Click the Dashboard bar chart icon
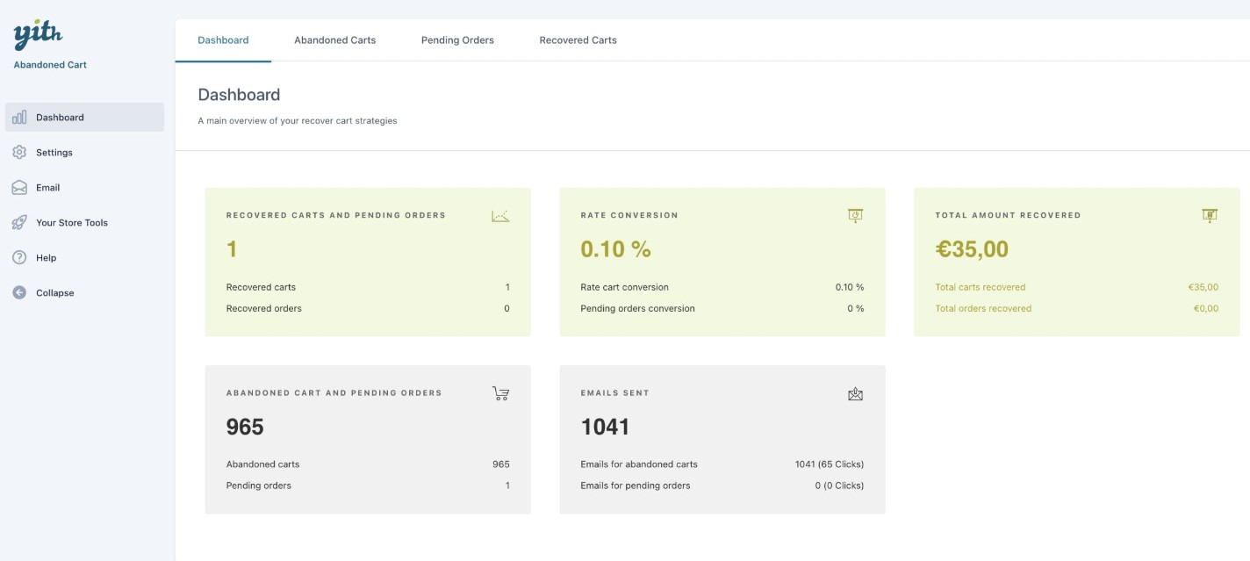This screenshot has height=561, width=1250. (x=18, y=117)
